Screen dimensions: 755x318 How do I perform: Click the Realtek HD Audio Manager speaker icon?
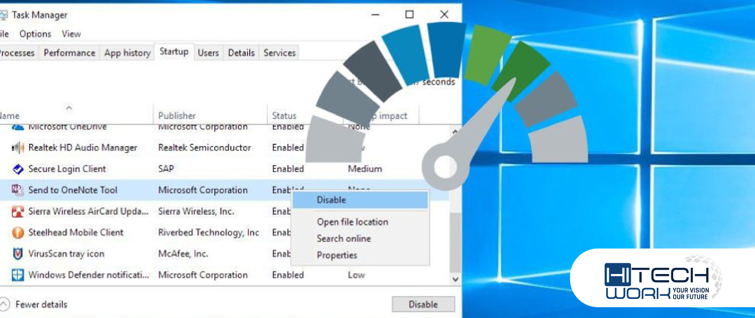pos(18,148)
